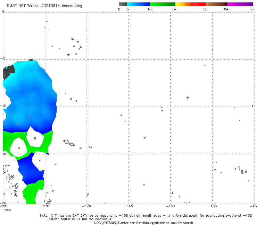This screenshot has height=225, width=257.
Task: Click the gray segment of the wind colorbar
Action: tap(123, 4)
